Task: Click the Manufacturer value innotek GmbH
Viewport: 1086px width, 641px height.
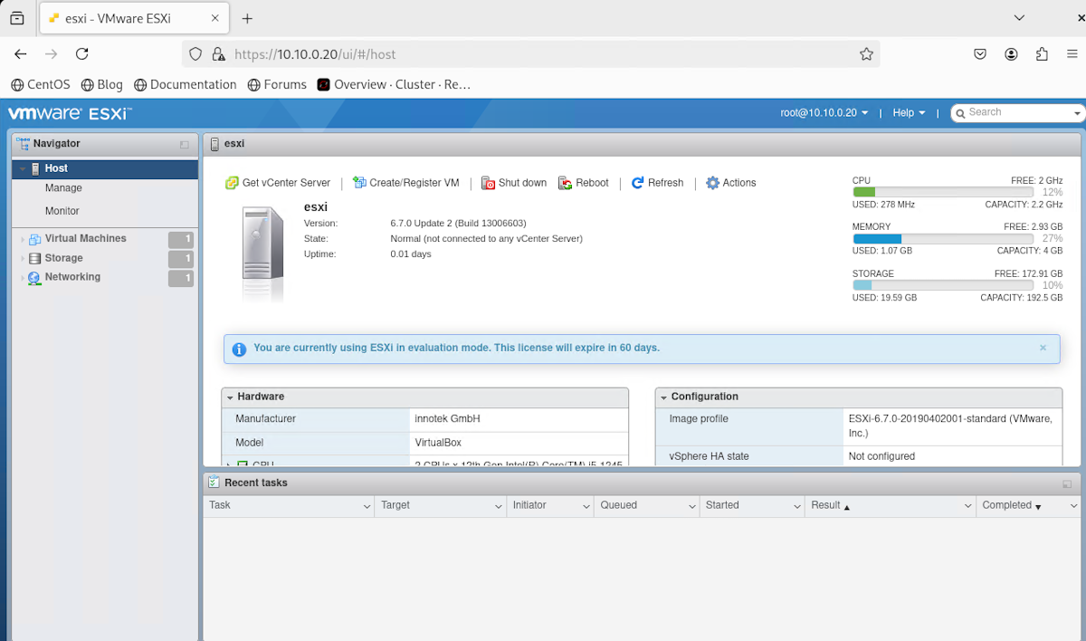Action: tap(447, 419)
